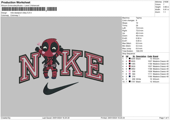Click the black swatch in stop row 1
The width and height of the screenshot is (170, 120).
coord(130,59)
